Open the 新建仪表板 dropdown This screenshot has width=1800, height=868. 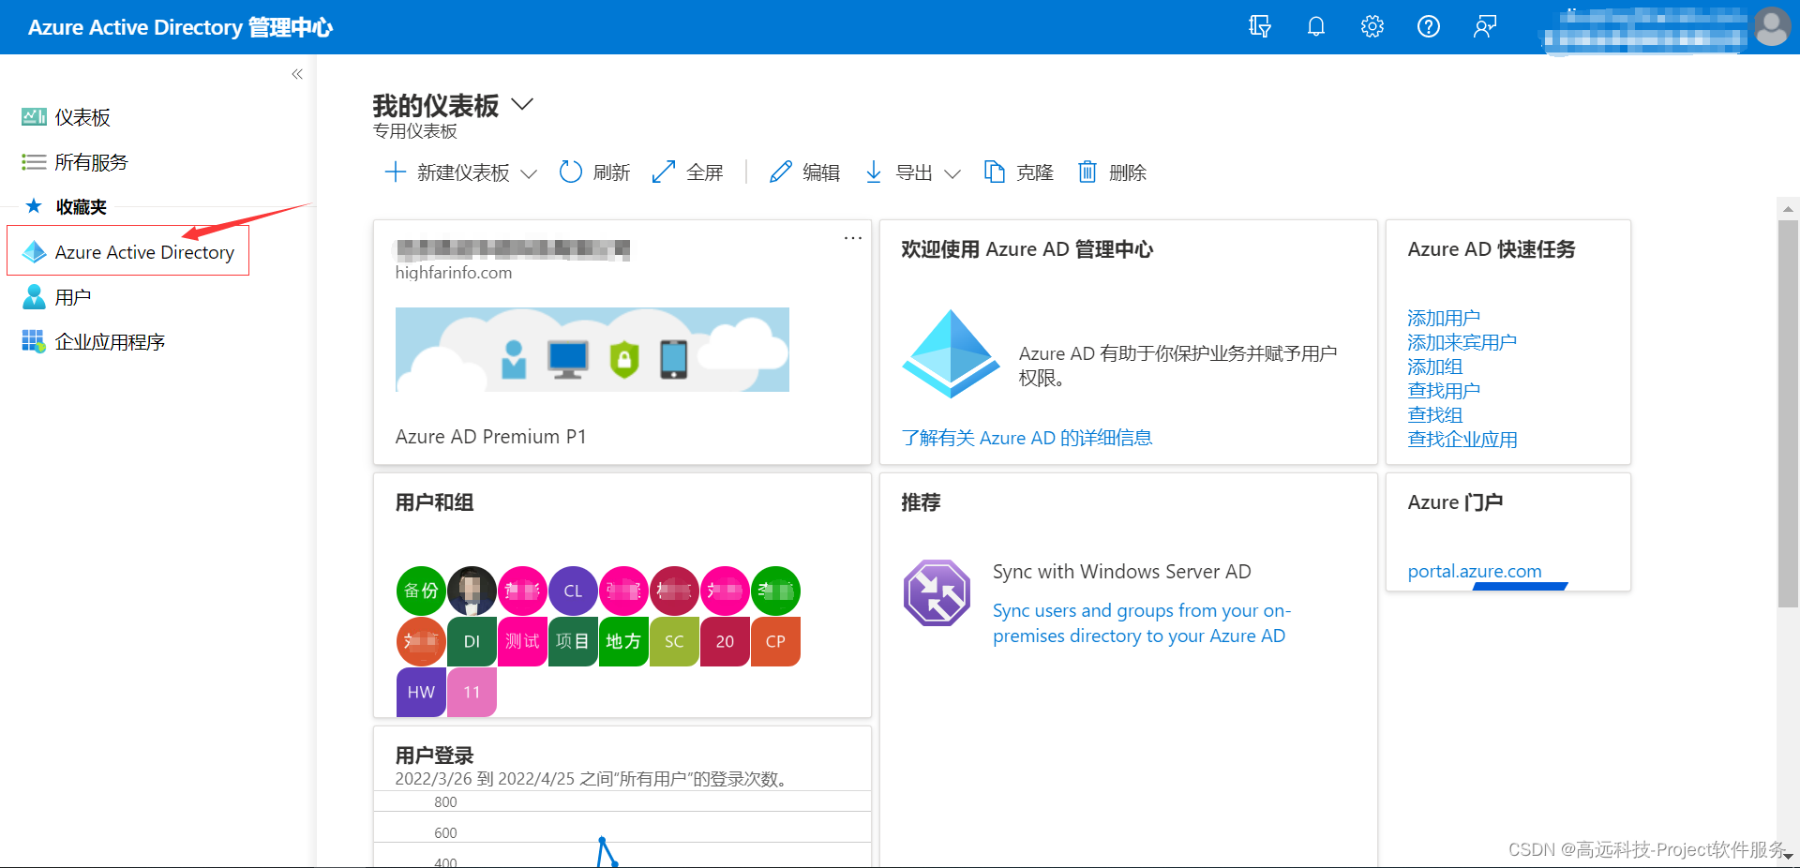[x=460, y=172]
